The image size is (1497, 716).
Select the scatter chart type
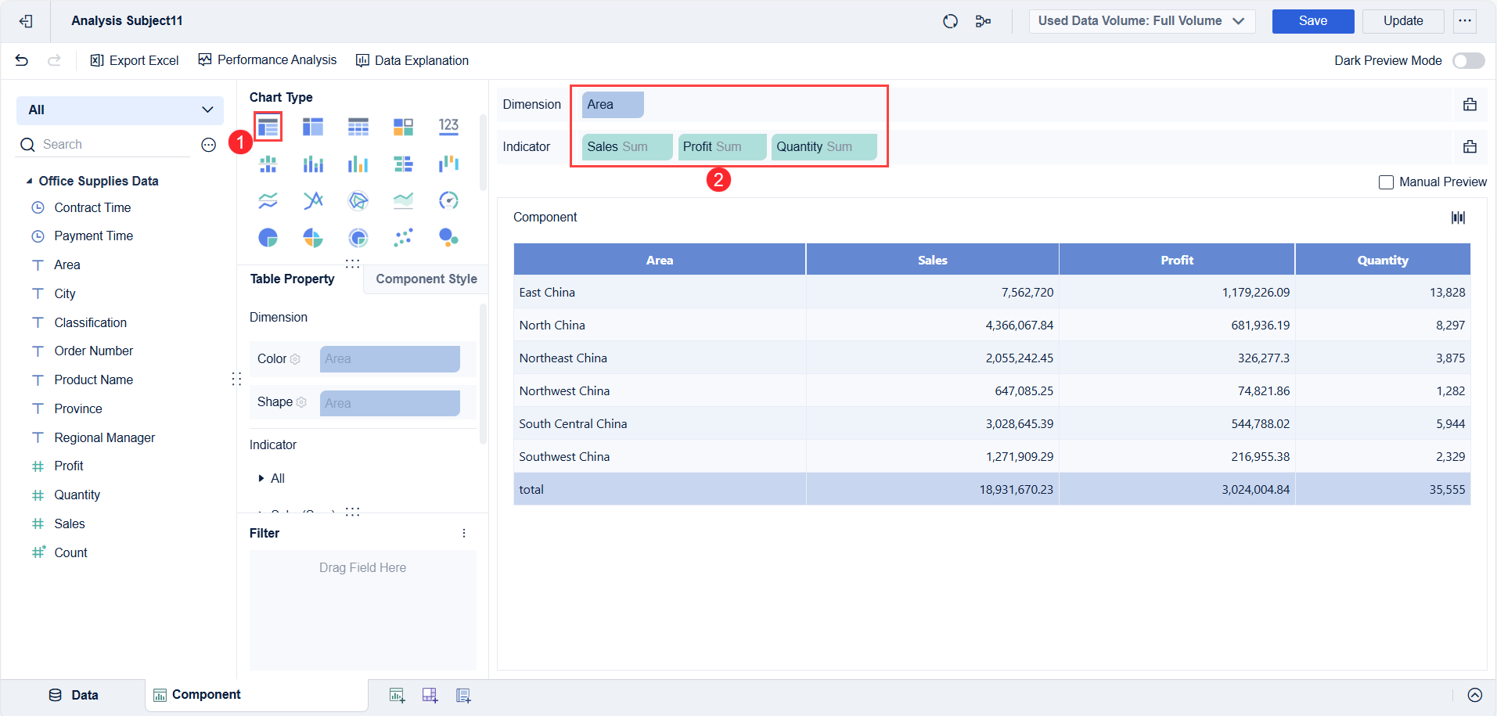[403, 237]
